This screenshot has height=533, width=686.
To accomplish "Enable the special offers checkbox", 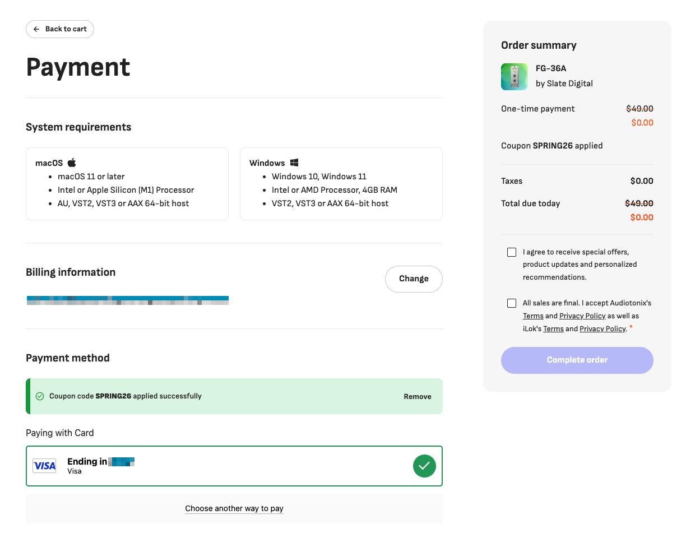I will (x=512, y=252).
